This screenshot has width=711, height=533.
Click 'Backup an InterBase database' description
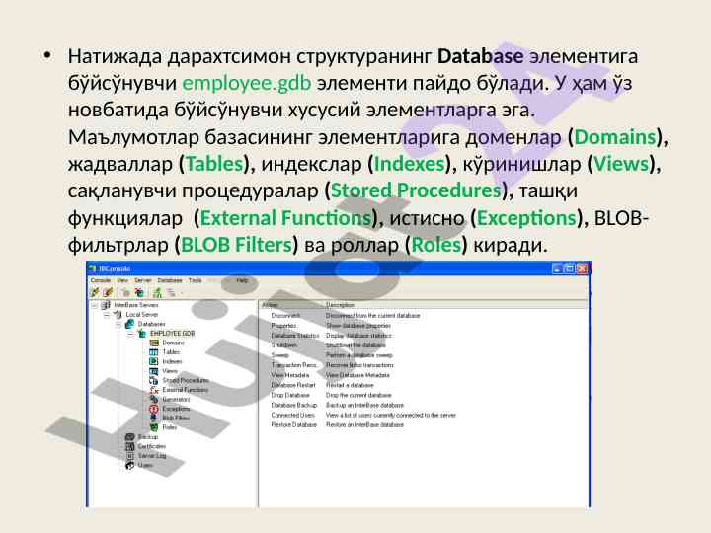[x=364, y=406]
